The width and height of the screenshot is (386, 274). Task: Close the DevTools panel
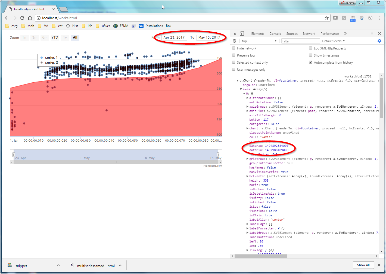pyautogui.click(x=379, y=34)
